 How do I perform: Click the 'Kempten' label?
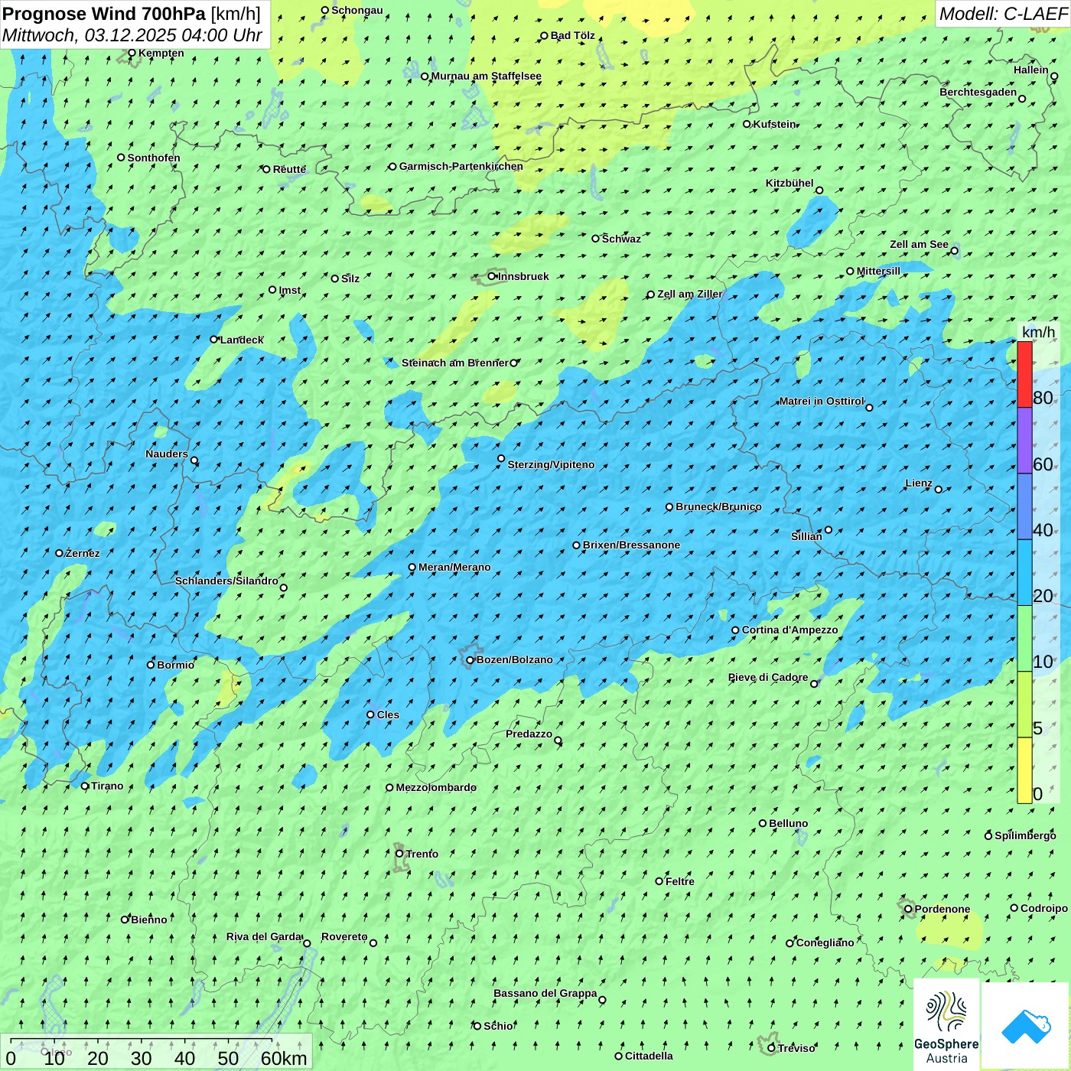point(161,53)
